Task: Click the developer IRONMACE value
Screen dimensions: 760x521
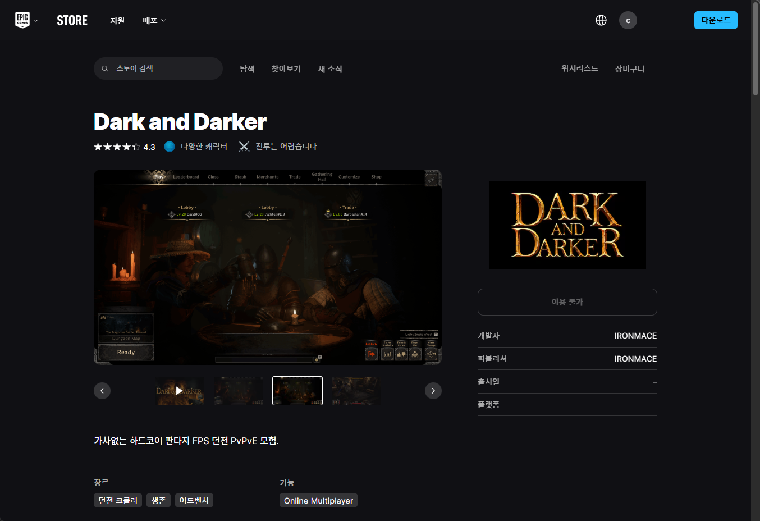Action: (x=635, y=336)
